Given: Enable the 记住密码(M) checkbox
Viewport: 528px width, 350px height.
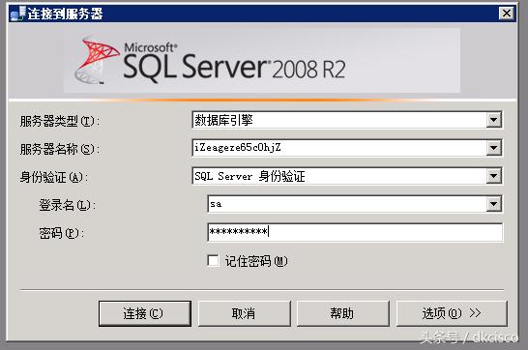Looking at the screenshot, I should tap(213, 260).
